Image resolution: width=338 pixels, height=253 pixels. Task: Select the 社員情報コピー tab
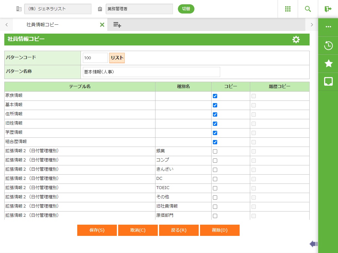coord(43,25)
